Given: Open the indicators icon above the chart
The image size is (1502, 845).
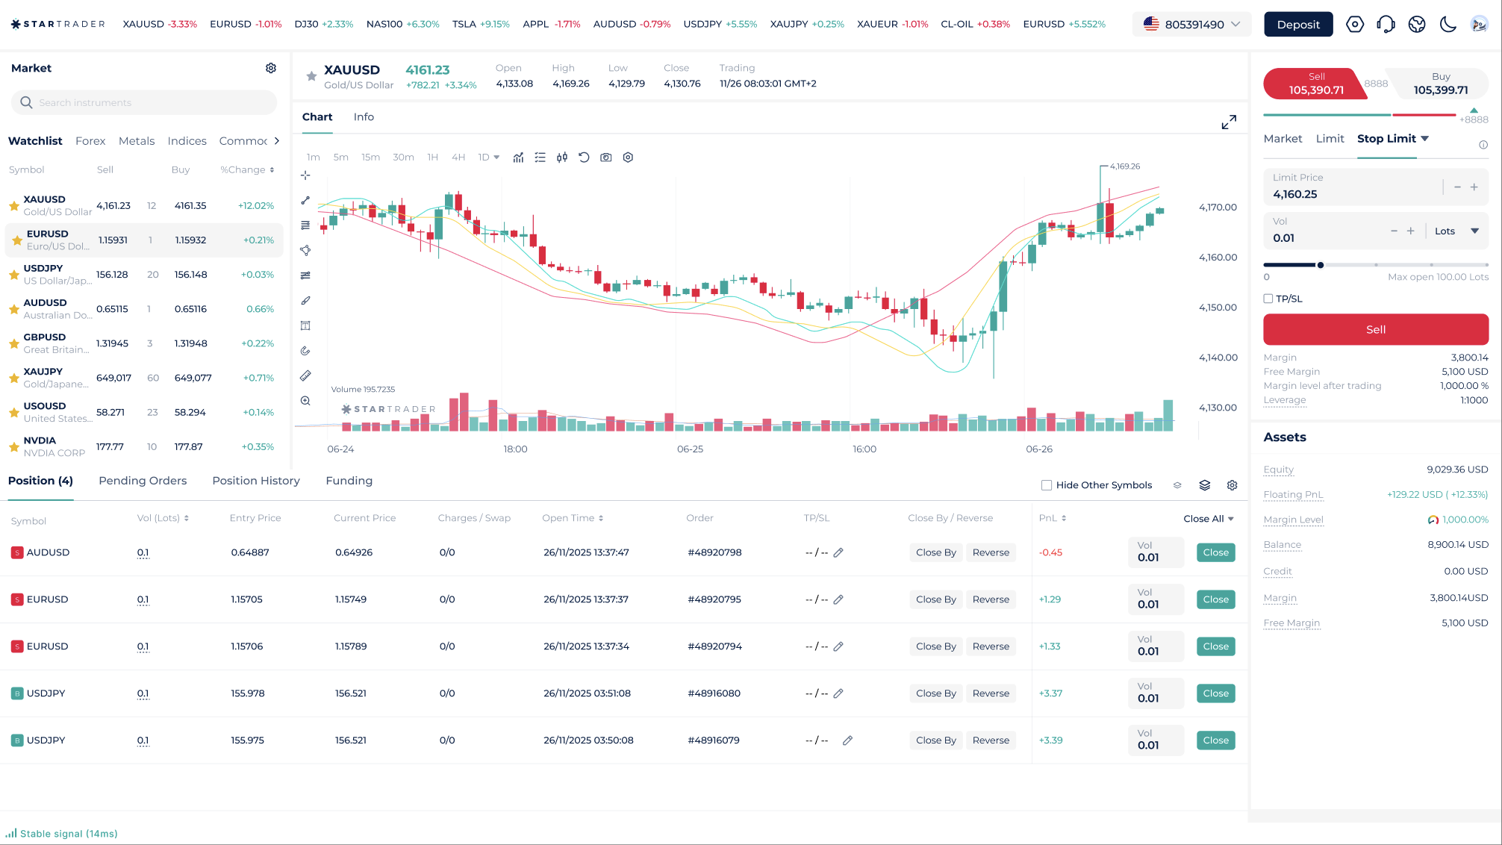Looking at the screenshot, I should click(x=518, y=157).
